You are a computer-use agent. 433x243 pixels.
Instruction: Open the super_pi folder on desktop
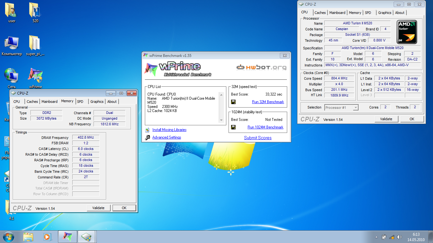tap(35, 46)
